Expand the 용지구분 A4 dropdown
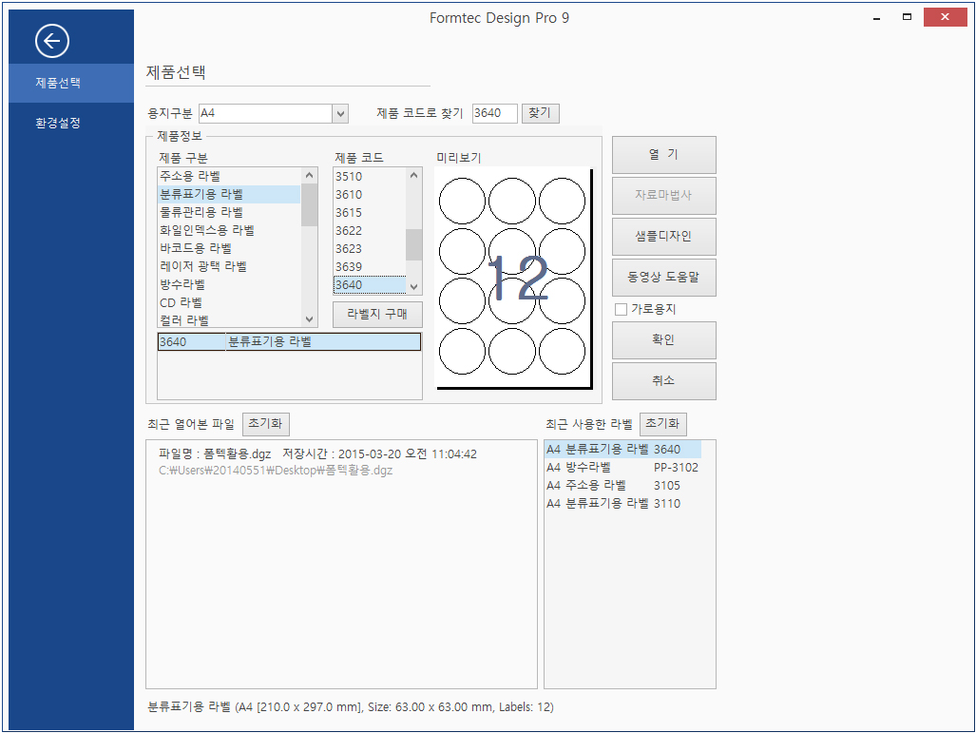The height and width of the screenshot is (733, 976). 340,113
